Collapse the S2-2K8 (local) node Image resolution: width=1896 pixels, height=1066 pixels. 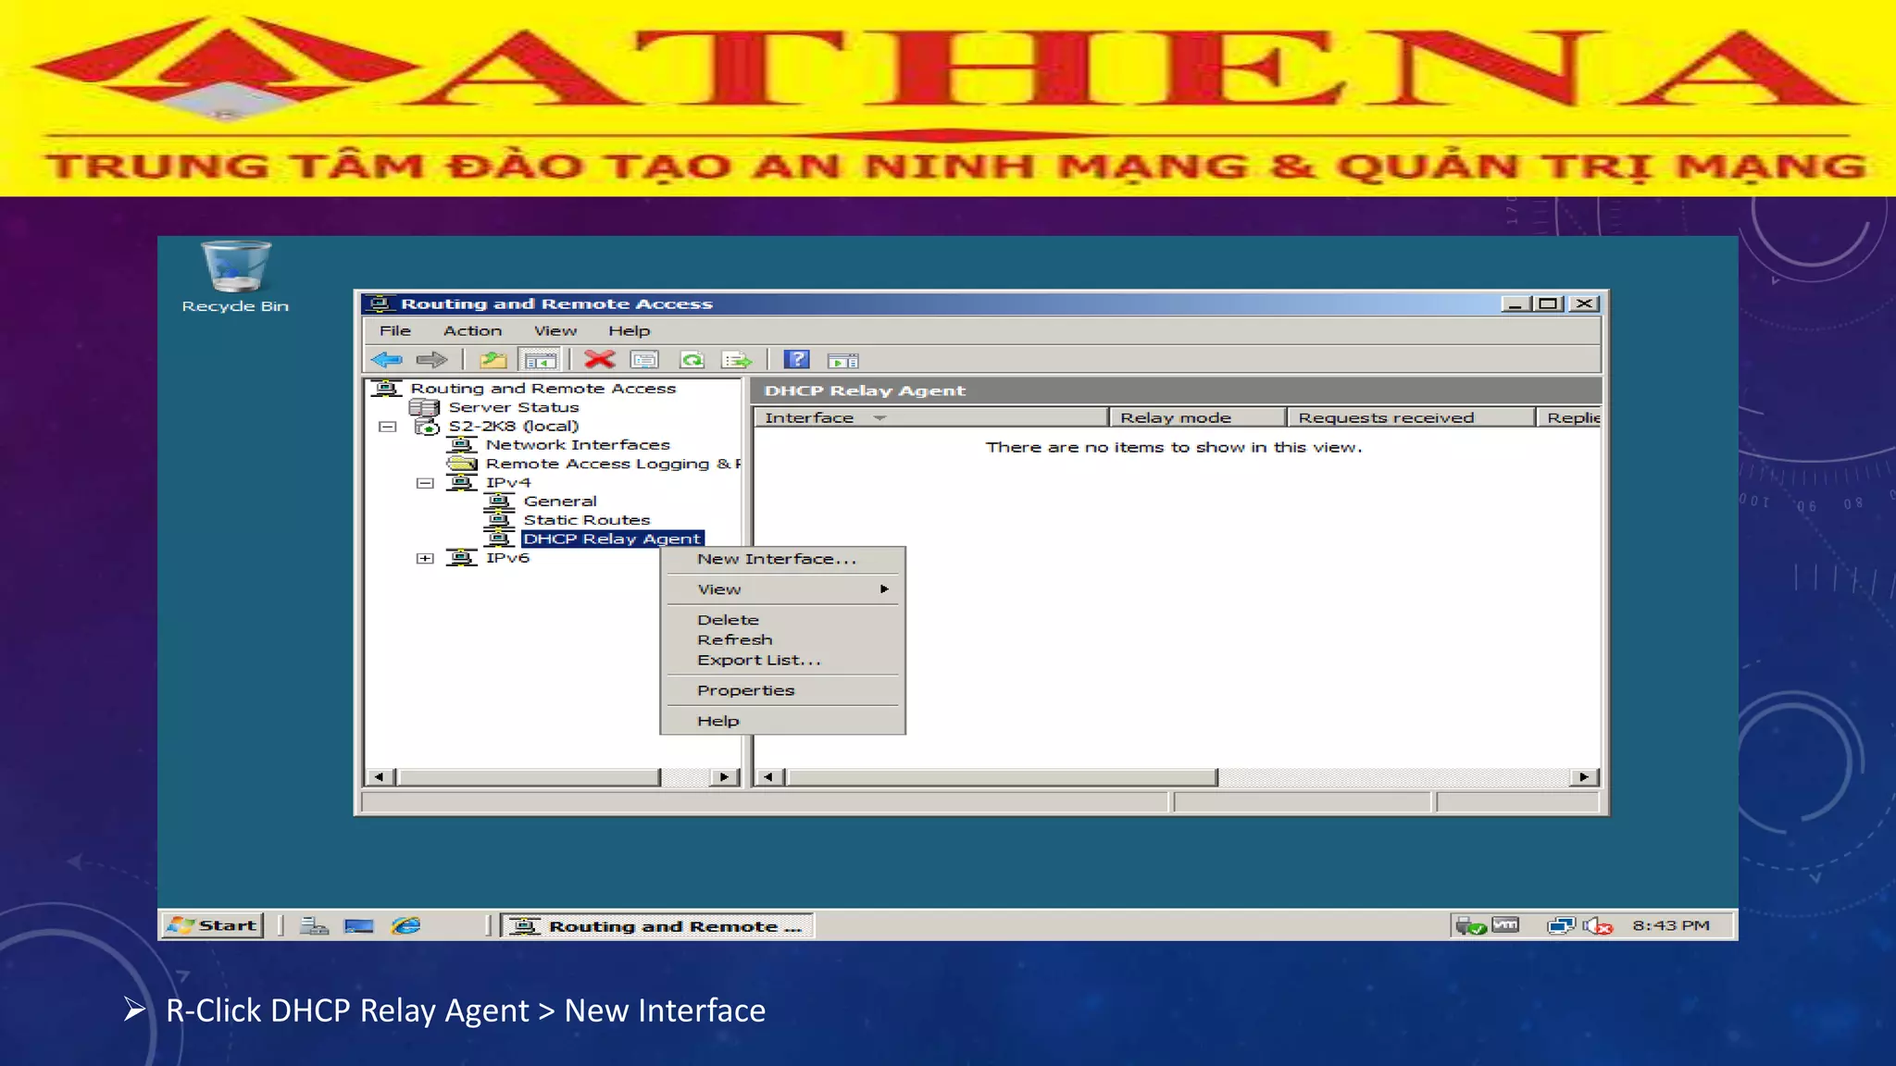tap(388, 427)
